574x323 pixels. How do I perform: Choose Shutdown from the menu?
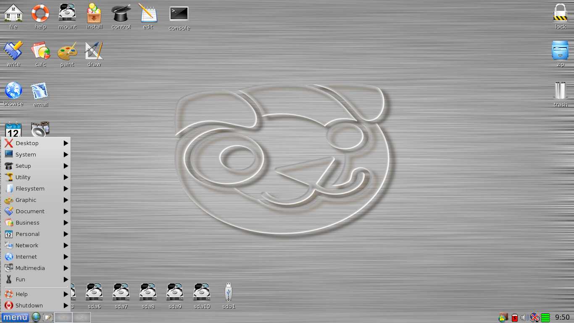point(36,306)
